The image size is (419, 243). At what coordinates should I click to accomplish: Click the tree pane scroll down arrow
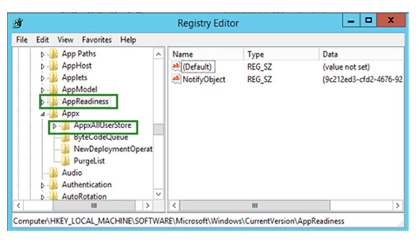158,194
